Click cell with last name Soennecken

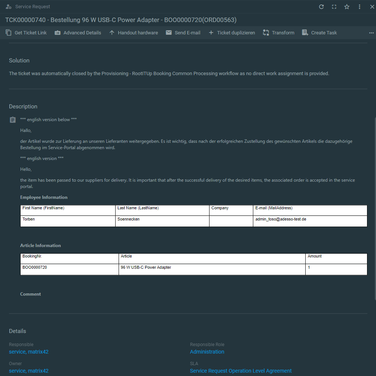(x=162, y=221)
